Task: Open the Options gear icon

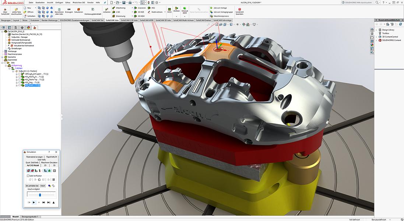Action: click(x=157, y=3)
